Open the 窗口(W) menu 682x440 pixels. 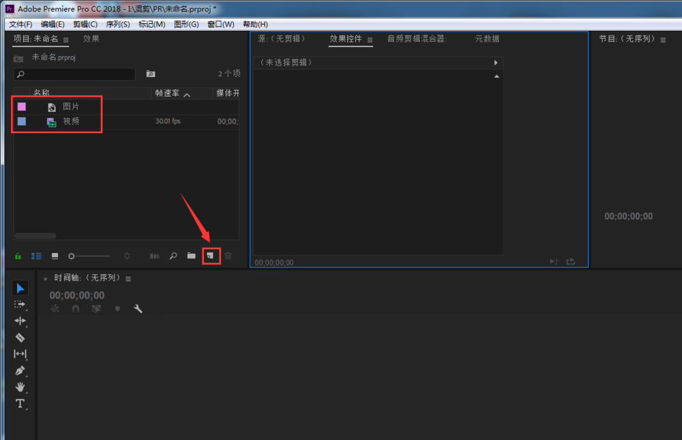pyautogui.click(x=220, y=25)
